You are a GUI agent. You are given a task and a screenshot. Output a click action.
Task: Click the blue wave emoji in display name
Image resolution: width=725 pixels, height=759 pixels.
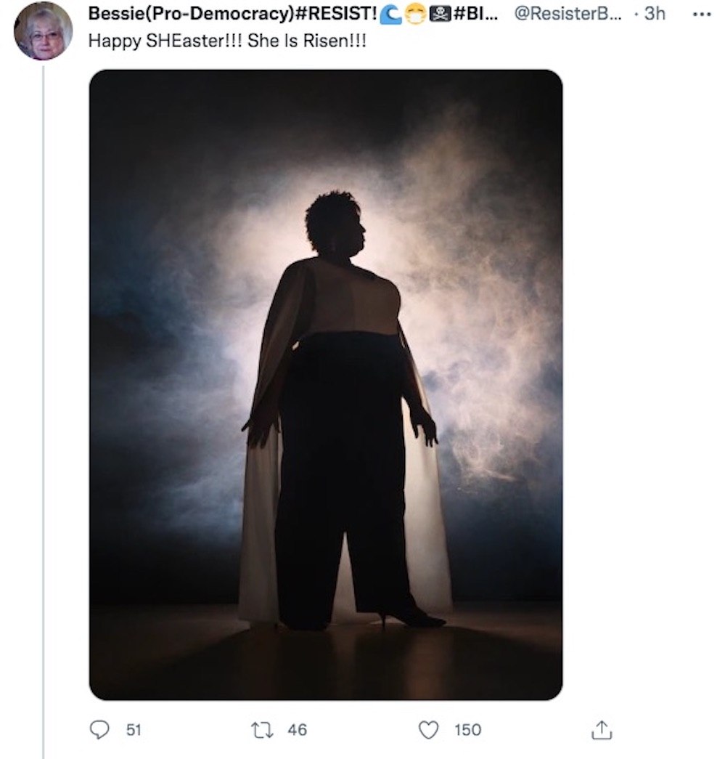click(x=391, y=14)
